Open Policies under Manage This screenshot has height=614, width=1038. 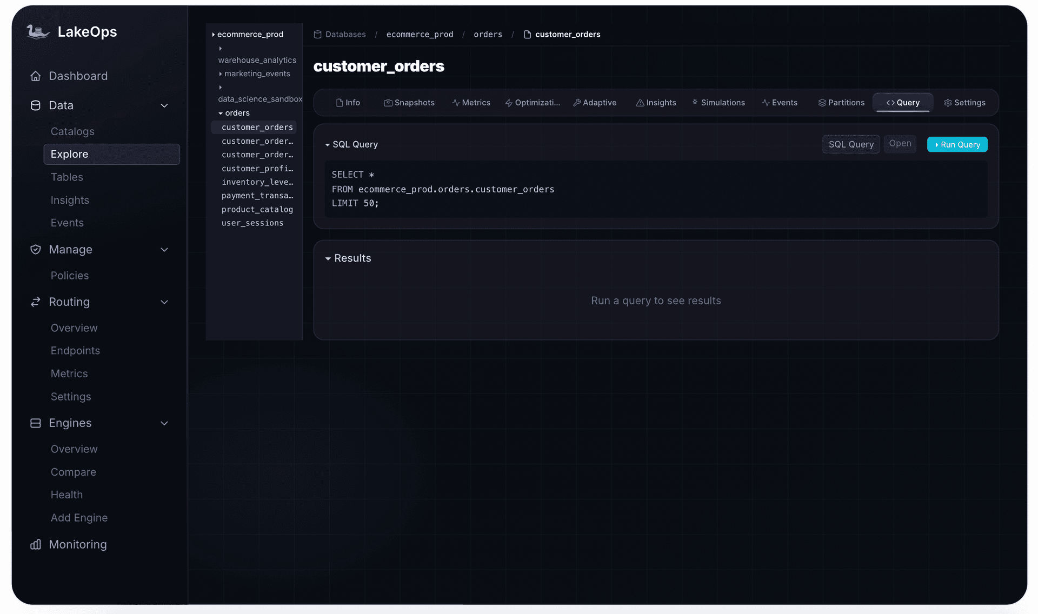[x=70, y=276]
